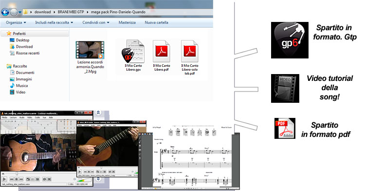Viewport: 365px width, 191px height.
Task: Go back in the Explorer window
Action: (x=5, y=12)
